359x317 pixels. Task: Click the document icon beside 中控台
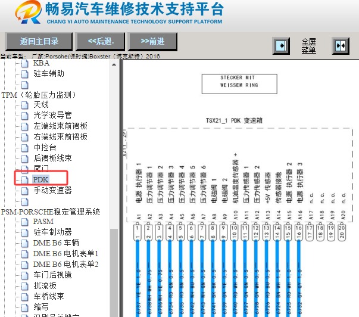coord(25,148)
